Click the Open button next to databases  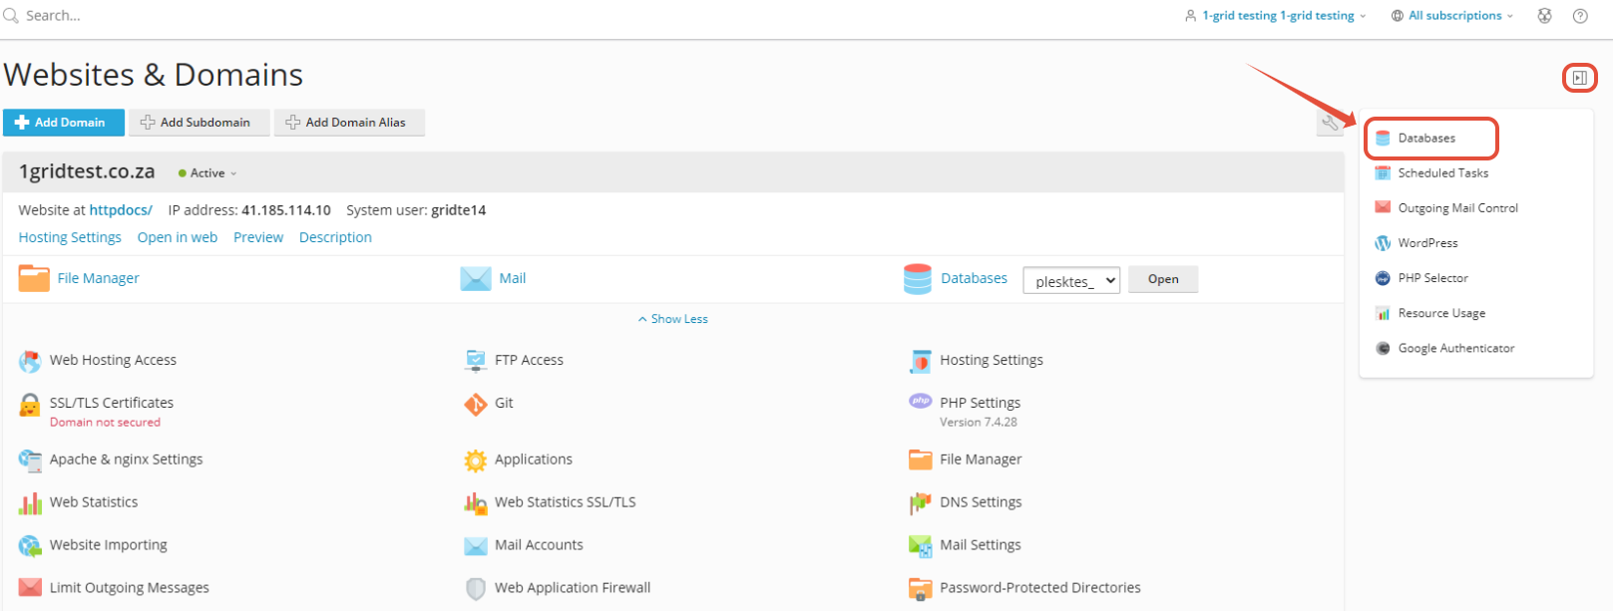(1163, 279)
